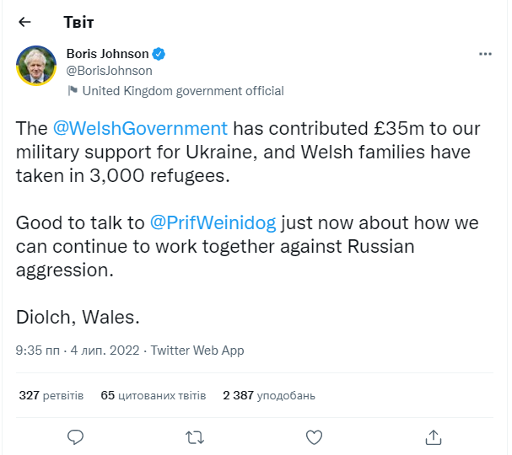
Task: Click the reply speech bubble icon
Action: (75, 436)
